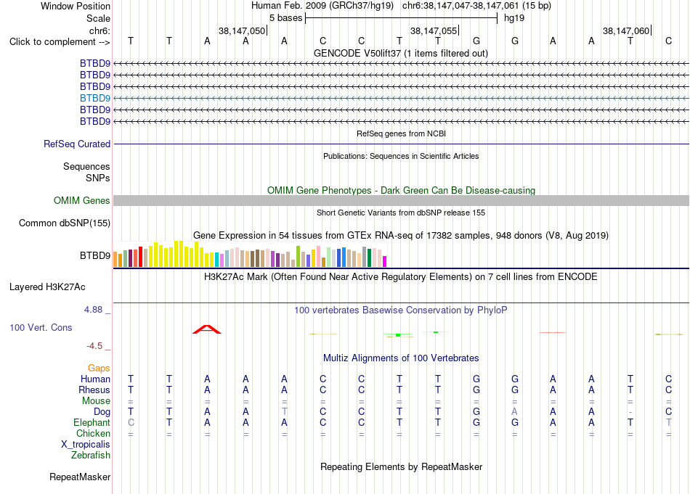690x494 pixels.
Task: Click the 4.88 upper scale value
Action: (93, 310)
